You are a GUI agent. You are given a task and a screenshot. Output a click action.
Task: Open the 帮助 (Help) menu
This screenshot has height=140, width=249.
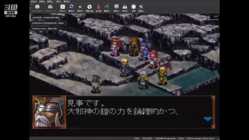pos(67,2)
